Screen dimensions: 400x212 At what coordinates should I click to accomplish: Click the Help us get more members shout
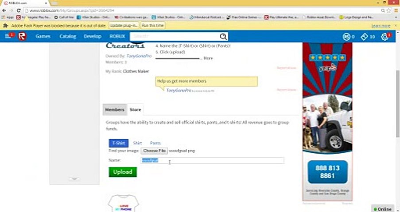pyautogui.click(x=206, y=81)
